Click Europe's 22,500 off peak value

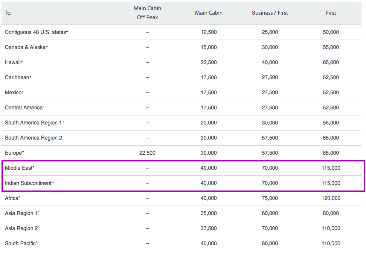pos(147,153)
